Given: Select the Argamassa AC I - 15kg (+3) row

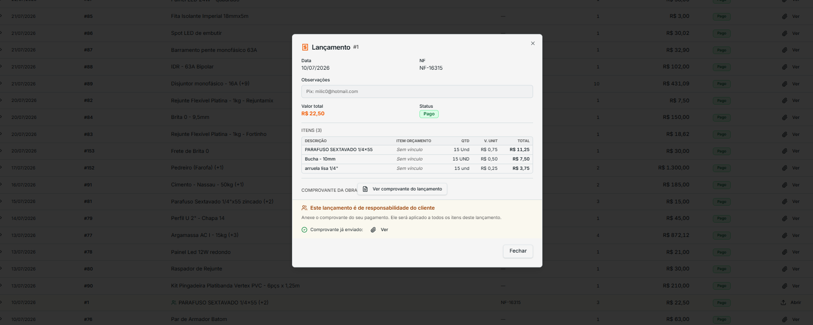Looking at the screenshot, I should tap(406, 236).
